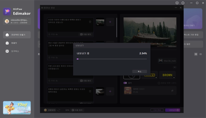Click 자동 매치 in the third scene card

click(86, 81)
